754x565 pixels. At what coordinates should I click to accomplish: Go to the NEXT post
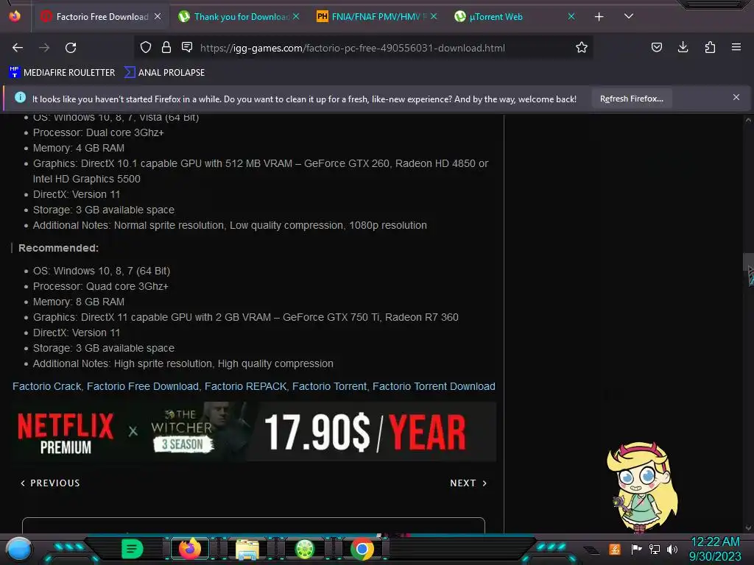coord(468,483)
